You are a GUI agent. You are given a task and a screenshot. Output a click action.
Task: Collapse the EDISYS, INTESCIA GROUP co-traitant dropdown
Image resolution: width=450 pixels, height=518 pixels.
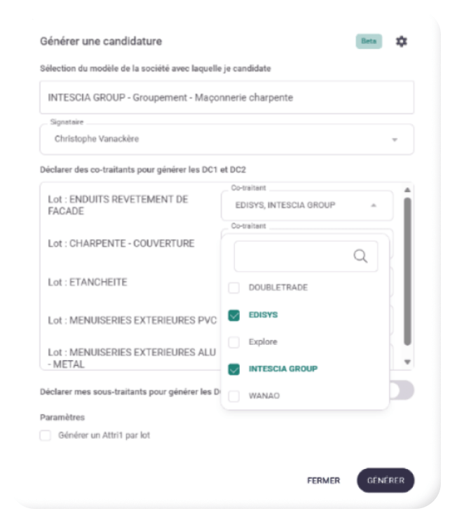click(x=374, y=205)
